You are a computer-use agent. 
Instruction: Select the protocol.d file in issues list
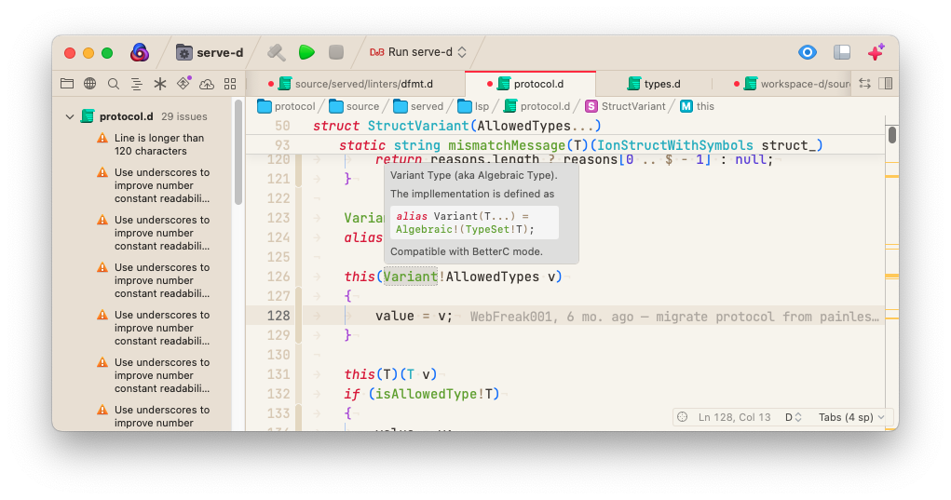126,116
